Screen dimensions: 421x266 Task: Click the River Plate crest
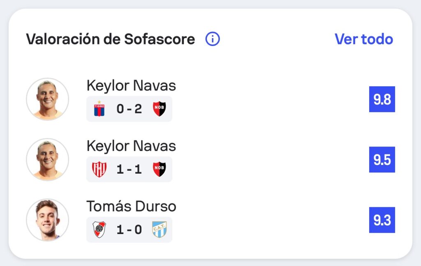[x=99, y=229]
